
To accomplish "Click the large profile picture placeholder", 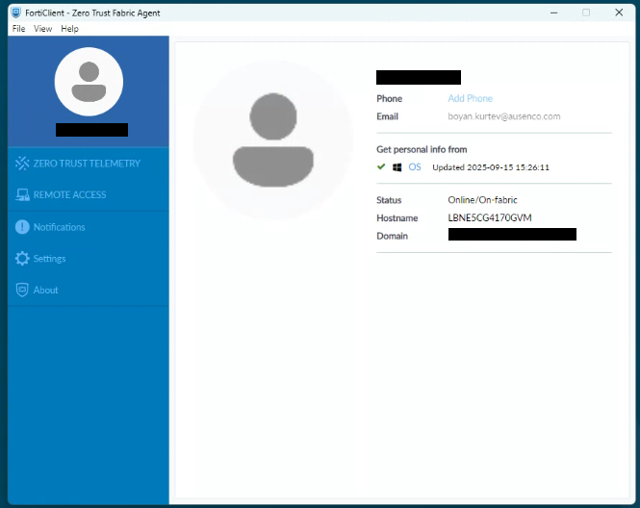I will (x=273, y=140).
